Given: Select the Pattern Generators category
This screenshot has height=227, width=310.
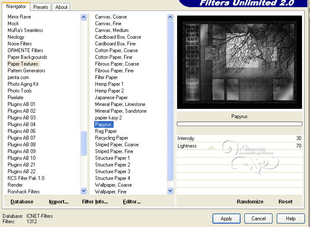Looking at the screenshot, I should pos(26,71).
